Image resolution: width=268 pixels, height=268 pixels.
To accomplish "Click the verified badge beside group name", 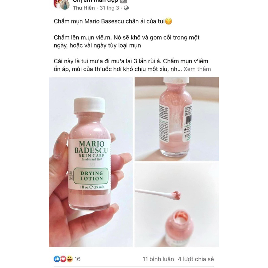I will point(123,1).
